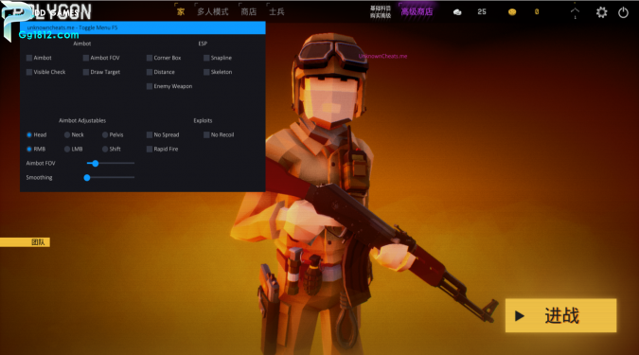
Task: Select Pelvis aim target
Action: pos(105,135)
